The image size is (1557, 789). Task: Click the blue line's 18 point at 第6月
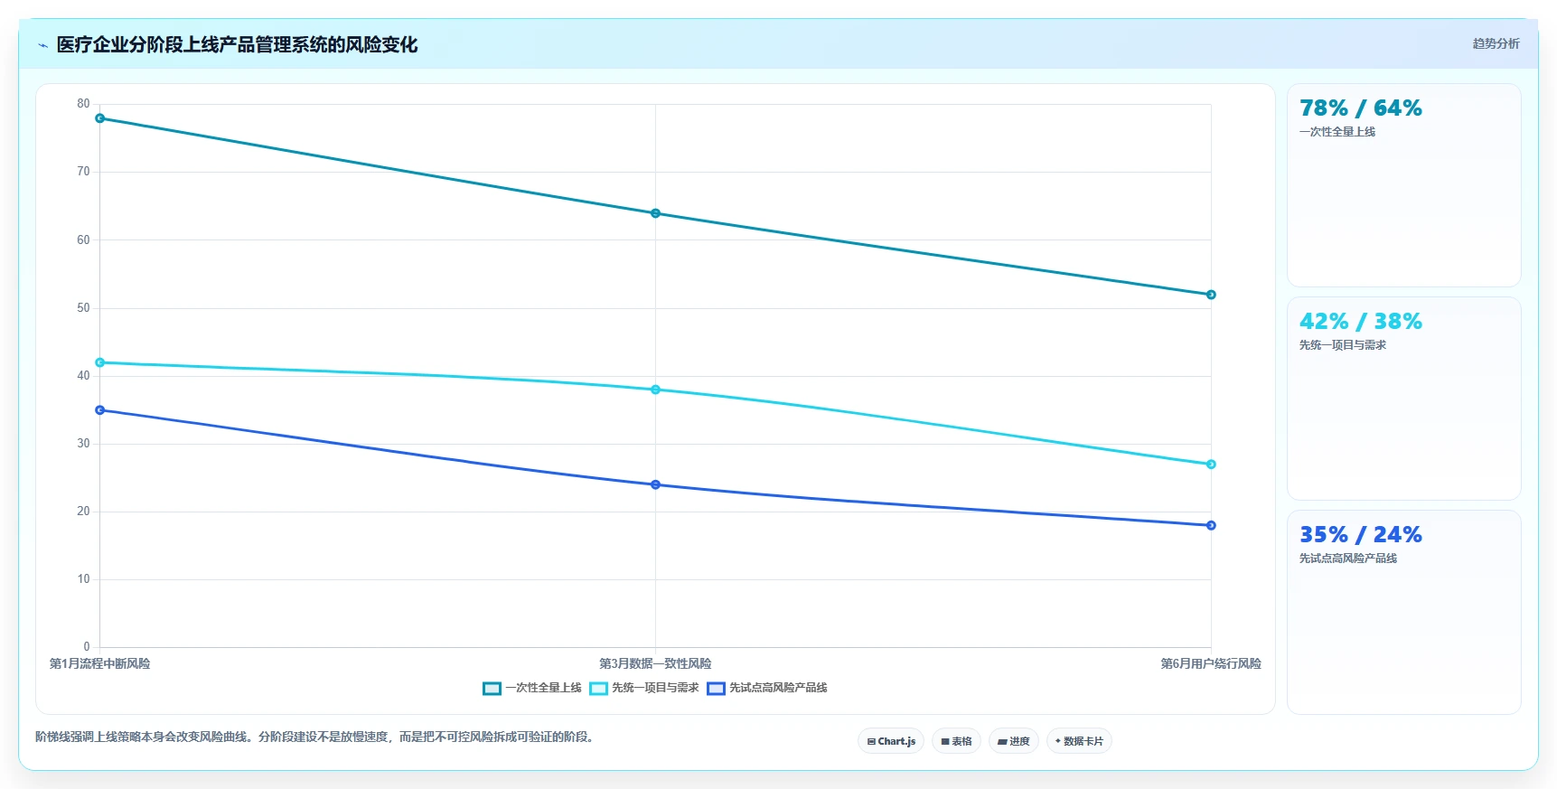[x=1212, y=525]
